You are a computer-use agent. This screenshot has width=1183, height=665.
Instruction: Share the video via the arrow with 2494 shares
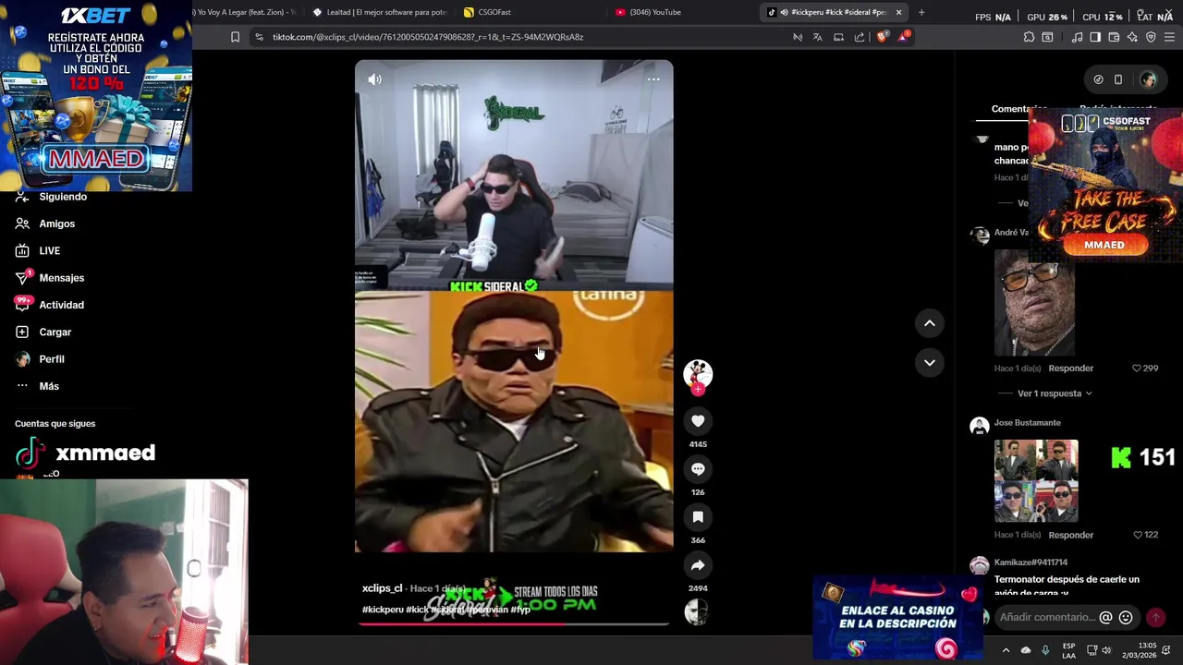[698, 565]
